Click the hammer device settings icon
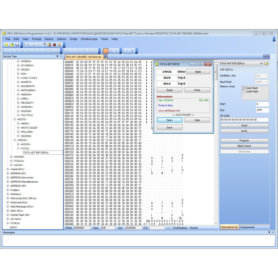The image size is (278, 278). [49, 45]
